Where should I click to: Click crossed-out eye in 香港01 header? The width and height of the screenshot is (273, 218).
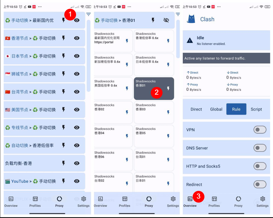[166, 20]
